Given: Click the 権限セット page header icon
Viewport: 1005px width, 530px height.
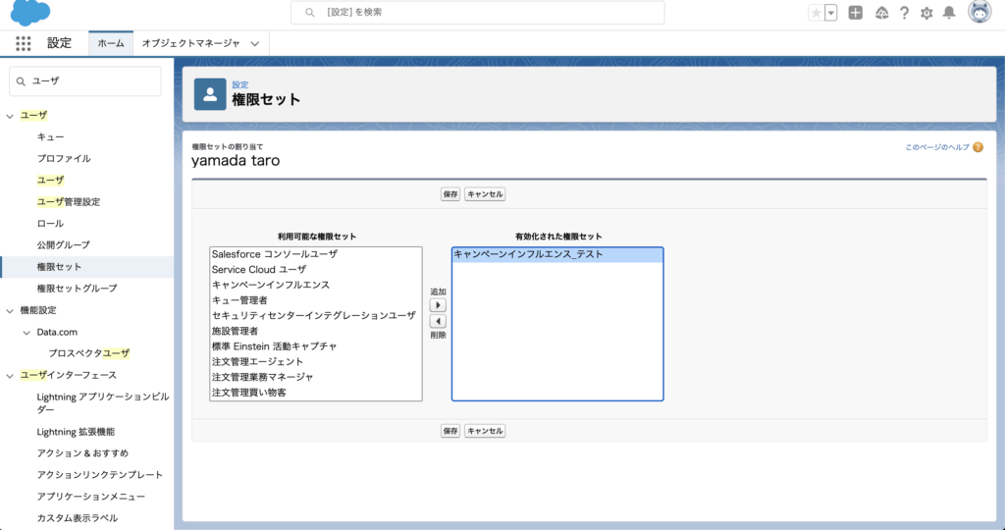Looking at the screenshot, I should (x=210, y=94).
